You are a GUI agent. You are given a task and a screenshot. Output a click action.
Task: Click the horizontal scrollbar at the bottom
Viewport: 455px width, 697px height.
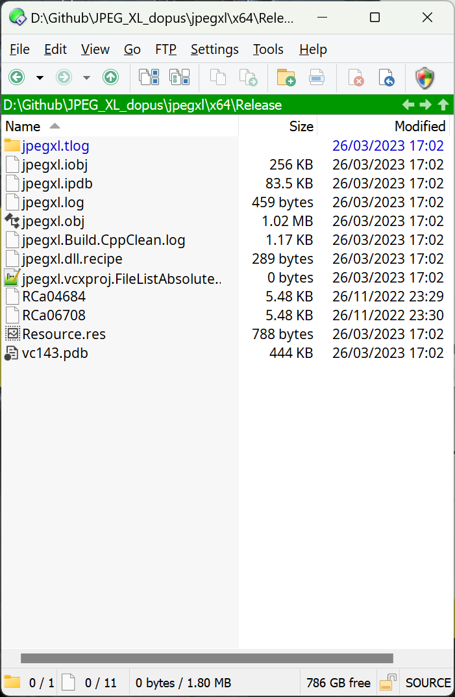207,658
